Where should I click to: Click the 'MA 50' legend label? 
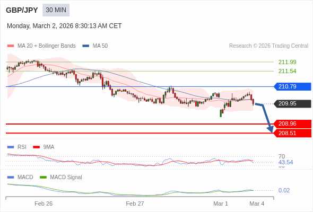point(100,46)
